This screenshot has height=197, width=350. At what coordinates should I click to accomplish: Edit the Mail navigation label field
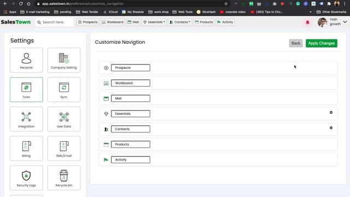(131, 99)
